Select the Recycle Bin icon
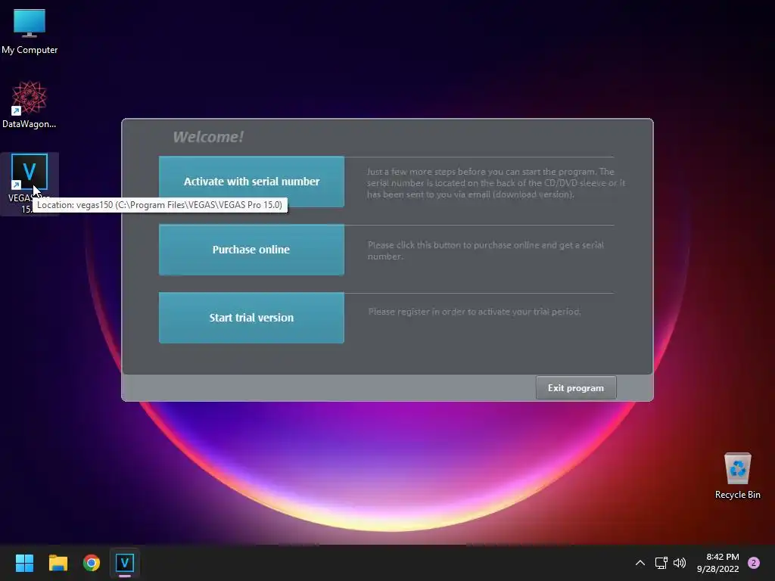775x581 pixels. (x=737, y=476)
